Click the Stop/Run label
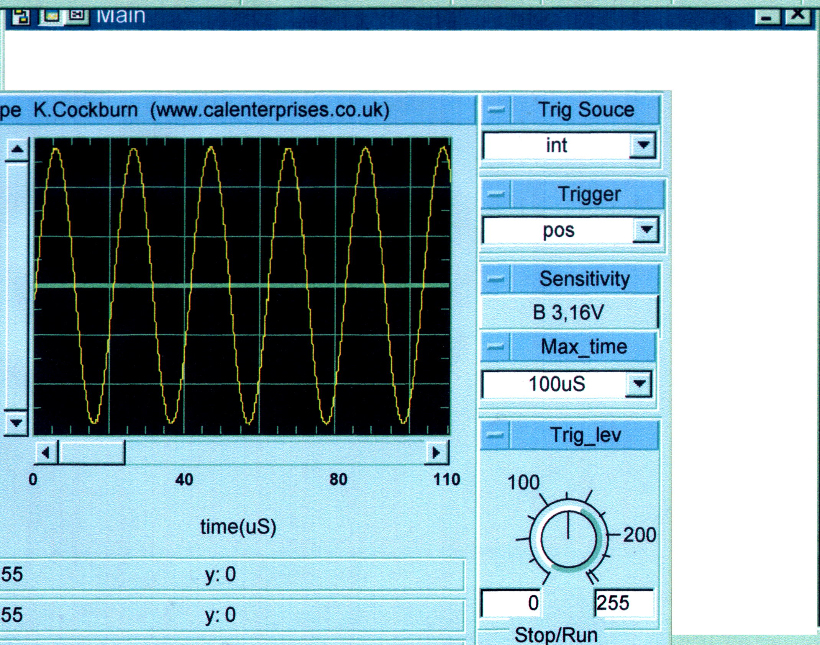This screenshot has height=645, width=820. coord(556,635)
